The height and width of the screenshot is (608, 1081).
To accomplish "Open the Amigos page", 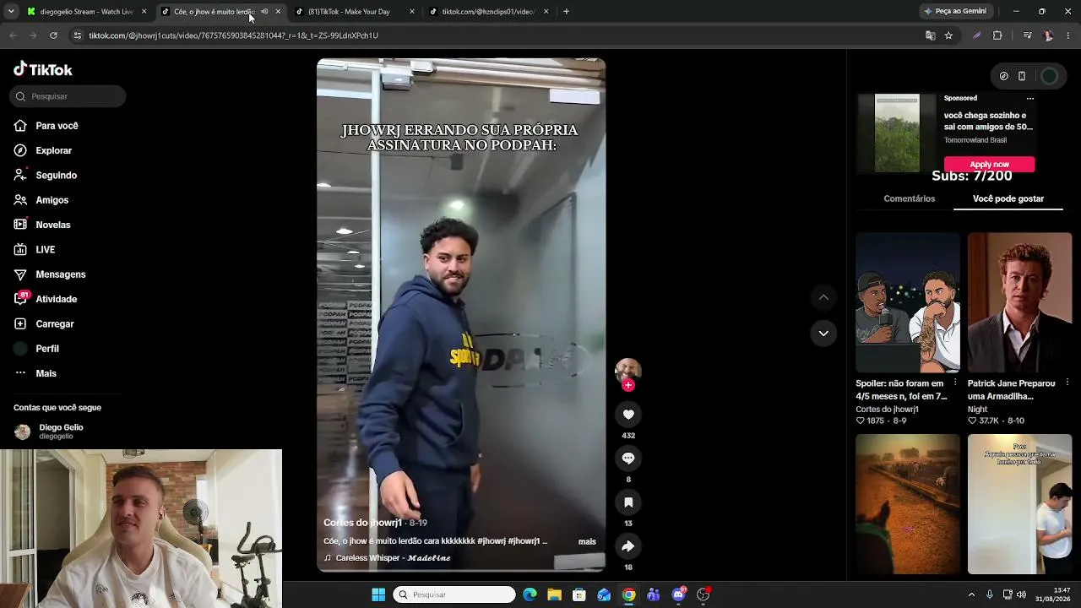I will (x=52, y=200).
